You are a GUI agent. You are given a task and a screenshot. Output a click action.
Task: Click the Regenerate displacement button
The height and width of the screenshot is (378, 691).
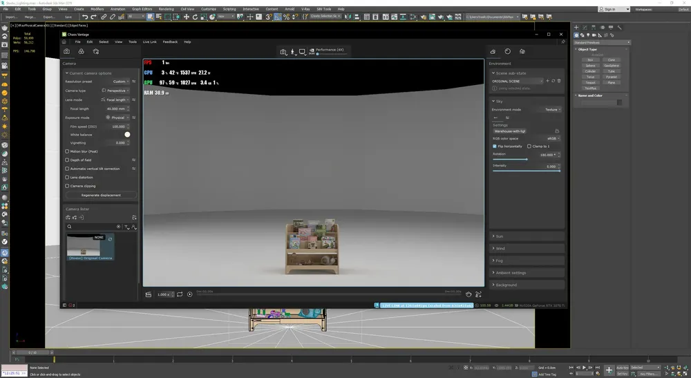(101, 195)
